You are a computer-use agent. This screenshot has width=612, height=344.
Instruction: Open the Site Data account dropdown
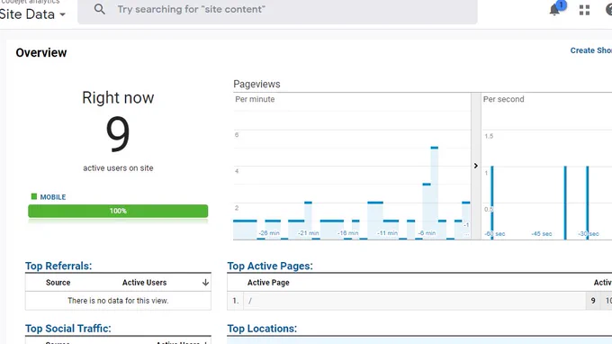click(32, 14)
